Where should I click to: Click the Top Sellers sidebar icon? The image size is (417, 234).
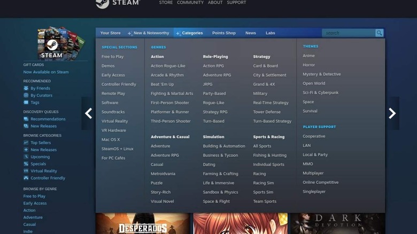tap(26, 143)
